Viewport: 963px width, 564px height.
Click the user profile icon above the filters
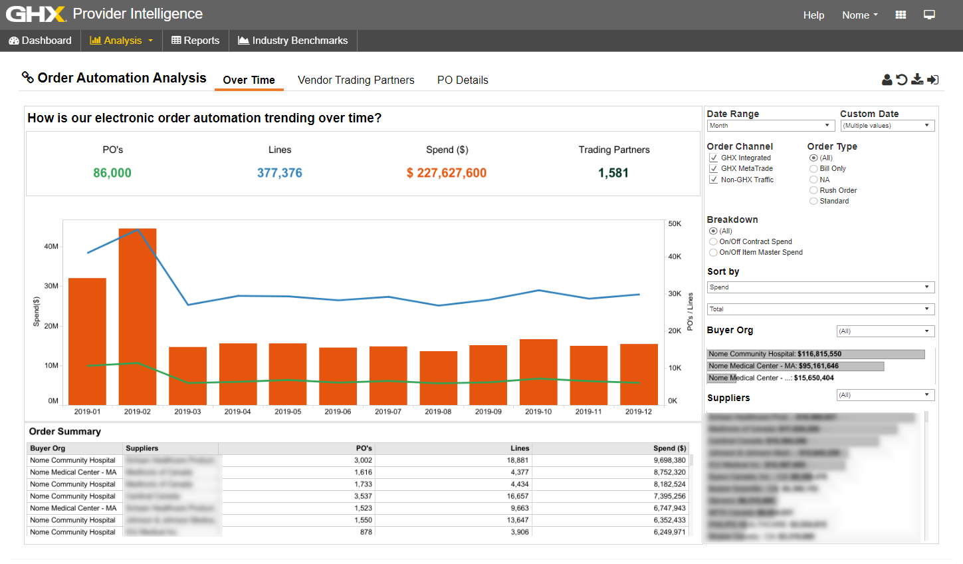coord(887,80)
